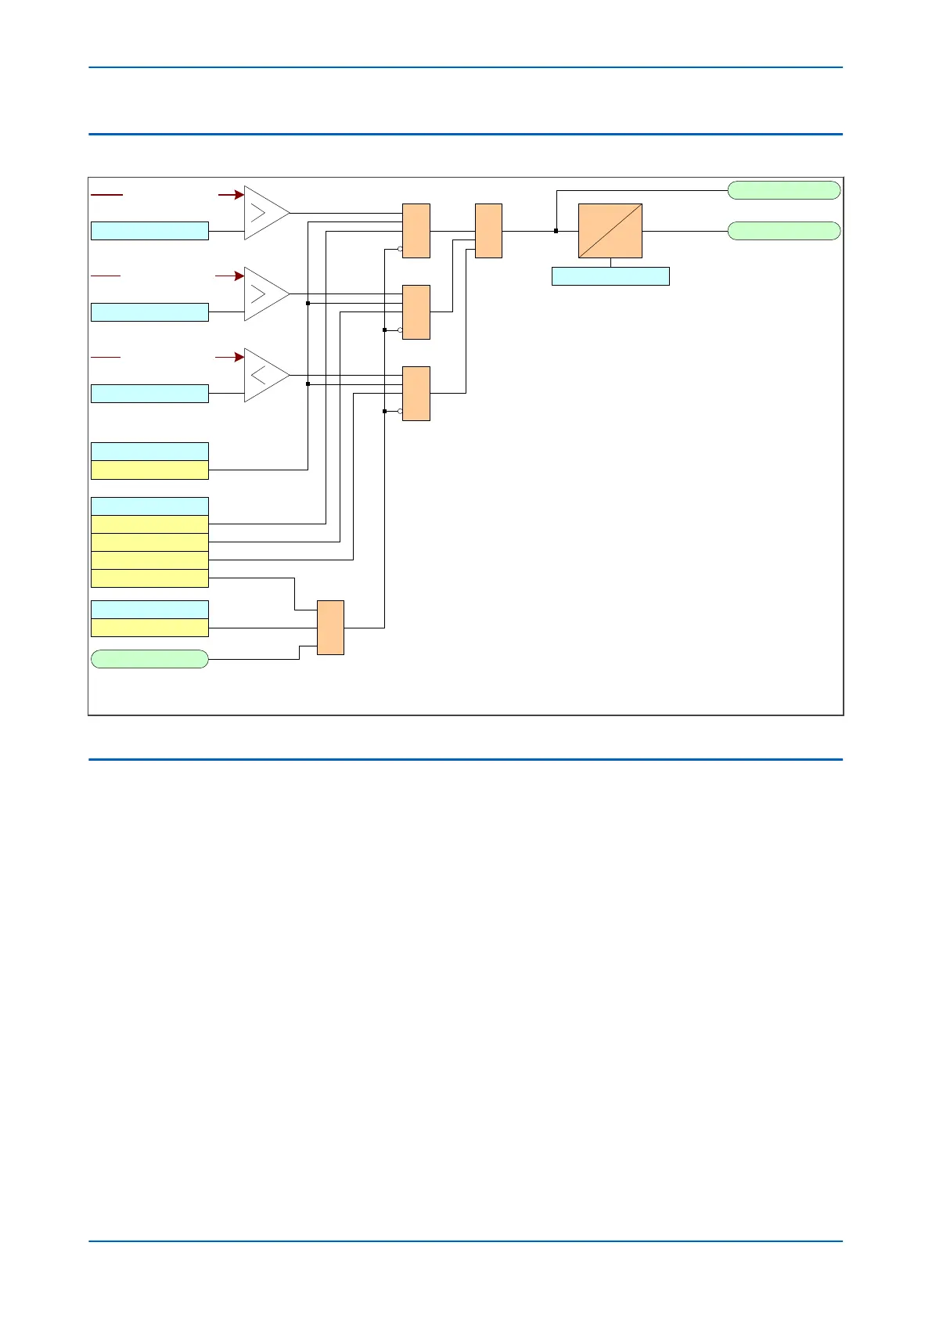Select the topmost greater-than comparator triangle
The width and height of the screenshot is (932, 1318).
coord(266,212)
